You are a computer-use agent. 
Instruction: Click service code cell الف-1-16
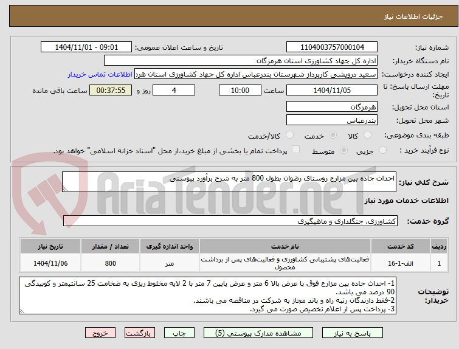coord(400,263)
